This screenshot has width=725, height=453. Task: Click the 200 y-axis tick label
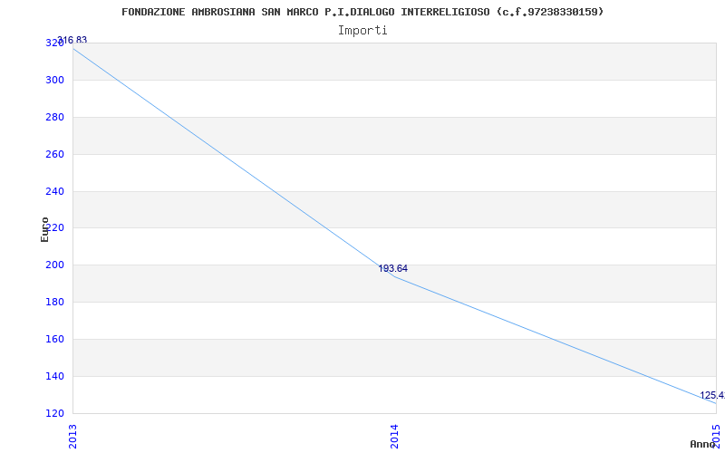54,265
